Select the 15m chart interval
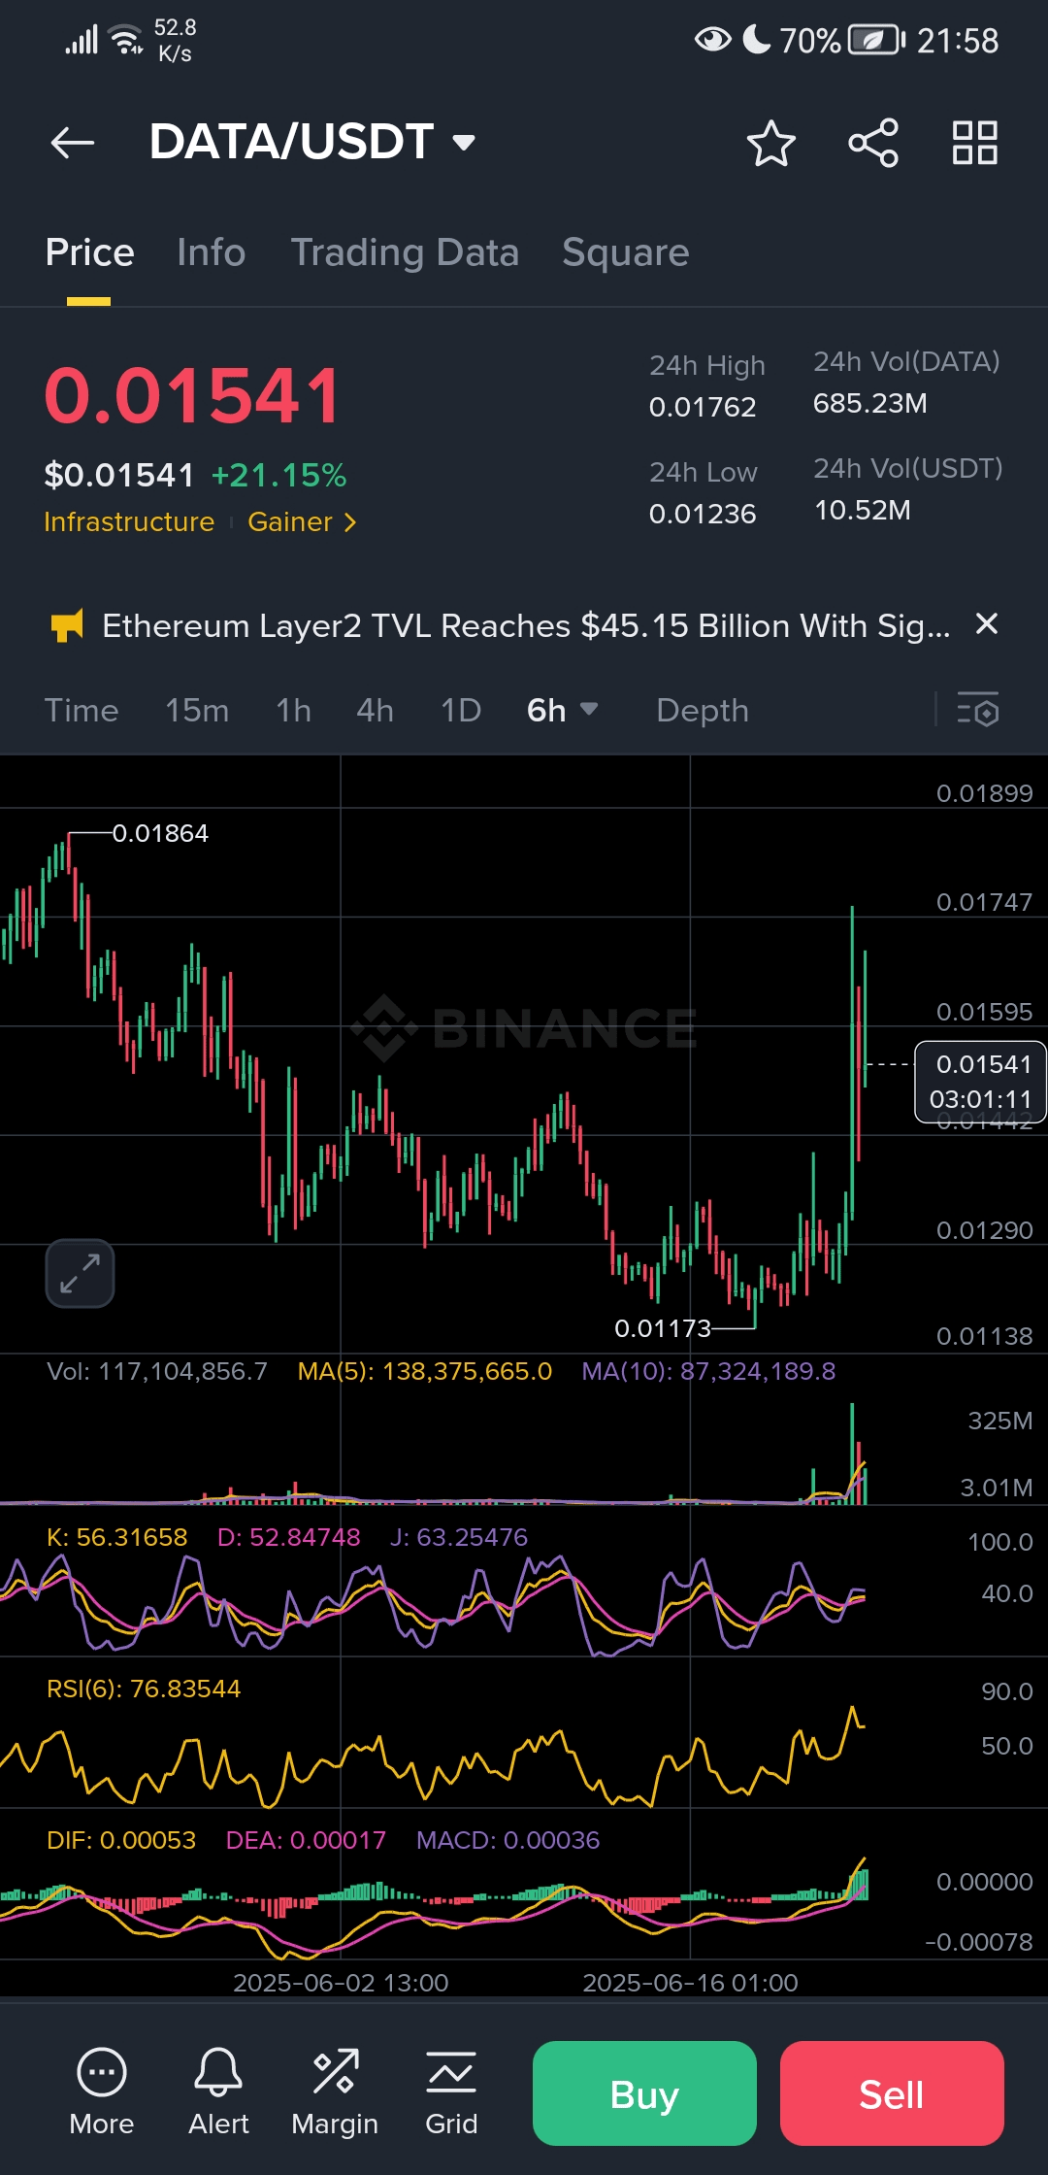This screenshot has width=1048, height=2175. (197, 710)
